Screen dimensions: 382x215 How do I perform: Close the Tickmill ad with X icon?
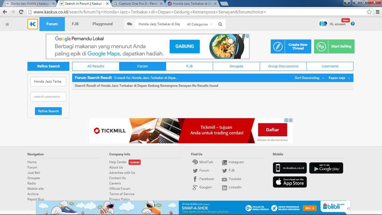291,120
